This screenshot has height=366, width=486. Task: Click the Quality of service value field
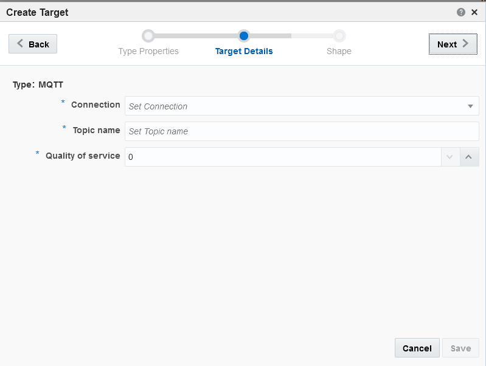(283, 157)
